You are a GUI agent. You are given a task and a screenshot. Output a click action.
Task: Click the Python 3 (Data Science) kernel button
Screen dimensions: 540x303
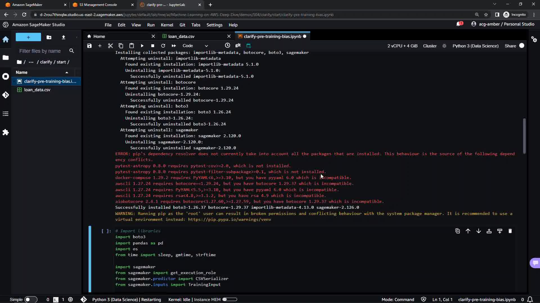click(475, 46)
